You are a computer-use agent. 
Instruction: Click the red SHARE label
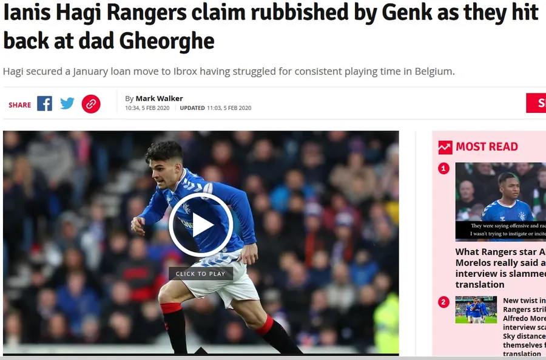20,105
